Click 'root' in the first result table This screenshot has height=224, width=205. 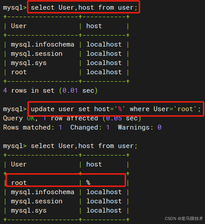pos(19,72)
